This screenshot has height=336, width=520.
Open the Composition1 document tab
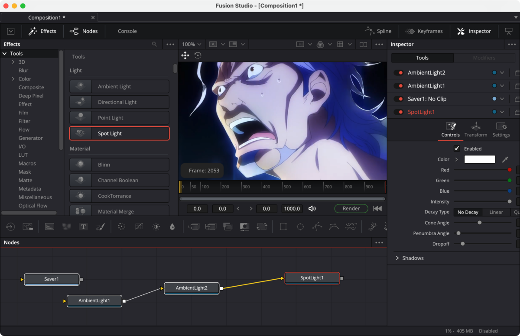pos(47,17)
